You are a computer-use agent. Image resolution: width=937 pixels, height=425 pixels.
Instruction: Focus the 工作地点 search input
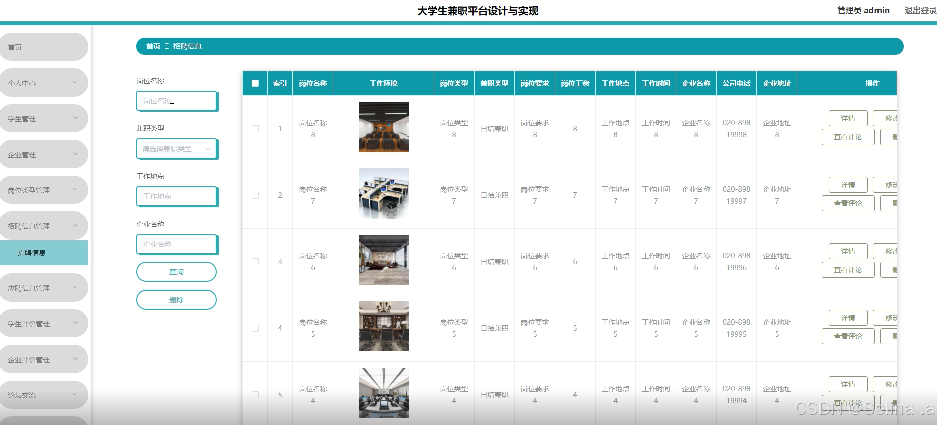pos(177,196)
